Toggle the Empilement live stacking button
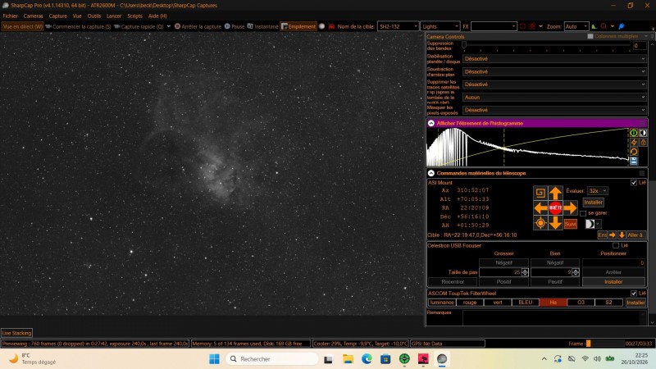 click(298, 26)
